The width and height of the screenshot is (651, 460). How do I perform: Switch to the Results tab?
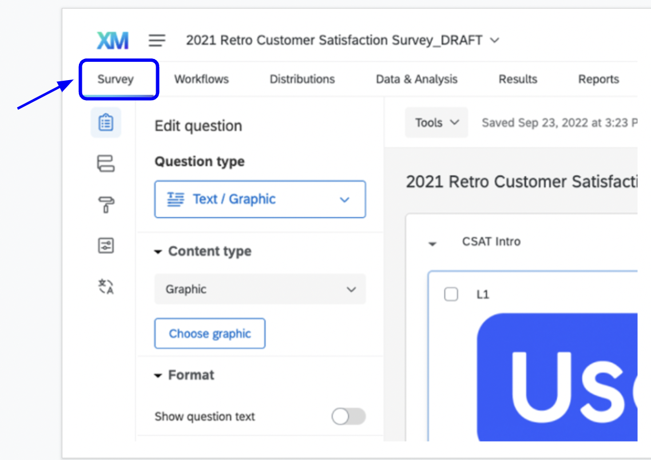(518, 79)
